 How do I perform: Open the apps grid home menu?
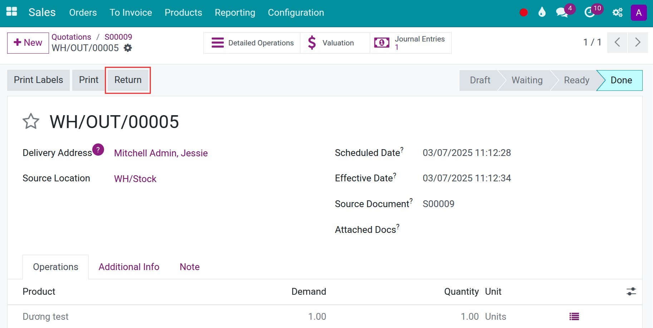(12, 12)
